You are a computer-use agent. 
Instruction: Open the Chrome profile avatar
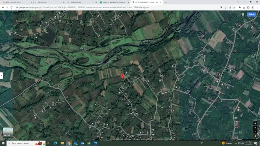coord(253,7)
